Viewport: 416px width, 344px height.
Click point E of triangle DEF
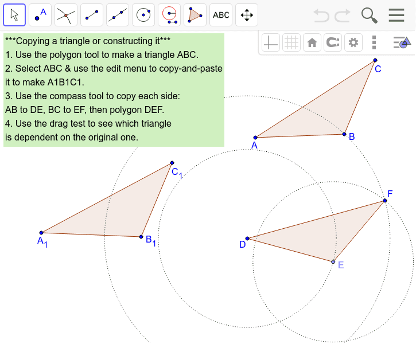point(333,262)
